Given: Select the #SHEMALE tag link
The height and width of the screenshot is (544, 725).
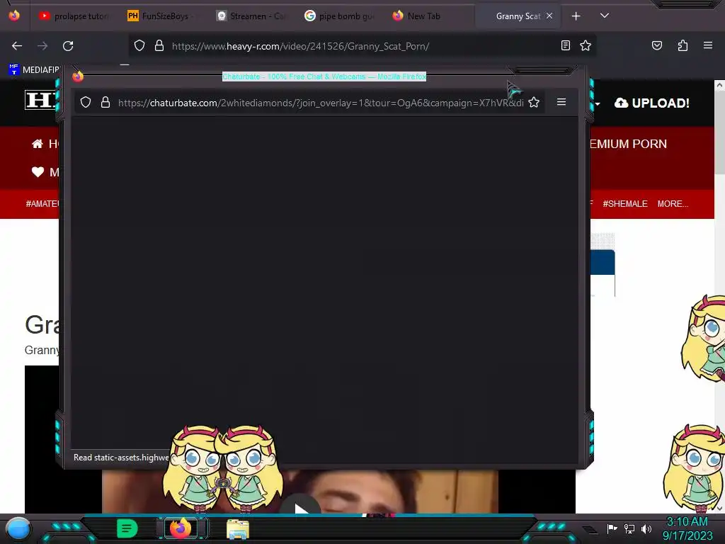Looking at the screenshot, I should (624, 204).
